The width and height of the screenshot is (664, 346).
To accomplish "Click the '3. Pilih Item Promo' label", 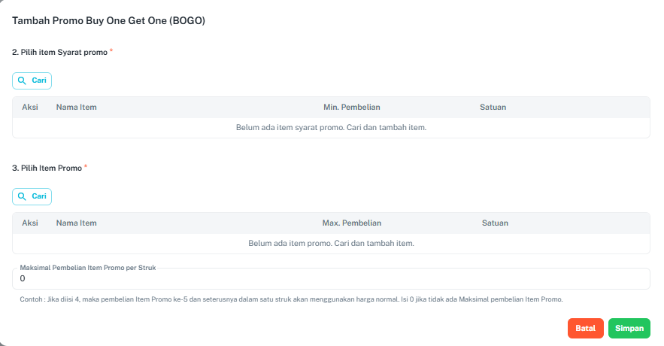I will click(47, 168).
